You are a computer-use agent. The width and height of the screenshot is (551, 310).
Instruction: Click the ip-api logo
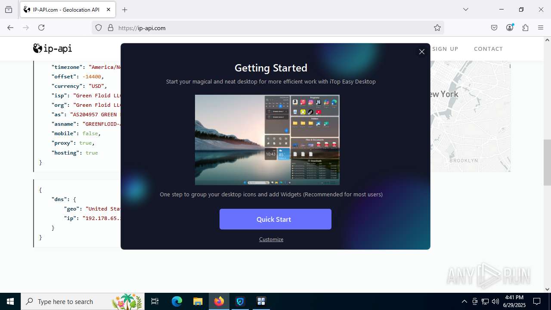click(53, 49)
